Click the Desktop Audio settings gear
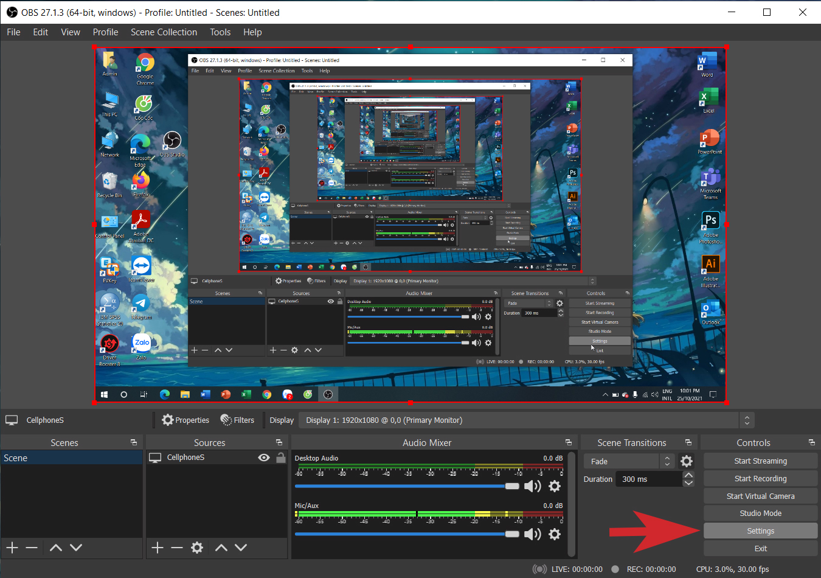The height and width of the screenshot is (578, 821). coord(553,486)
